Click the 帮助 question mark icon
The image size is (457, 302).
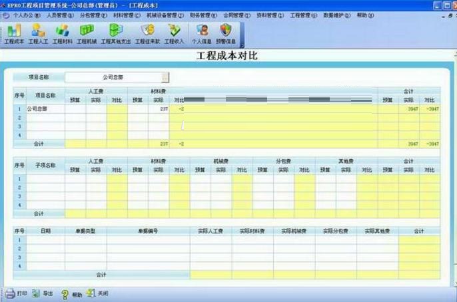[65, 295]
